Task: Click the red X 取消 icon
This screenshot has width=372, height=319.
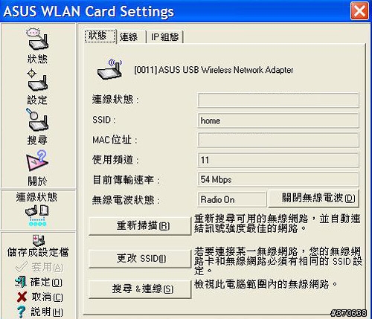Action: (22, 297)
